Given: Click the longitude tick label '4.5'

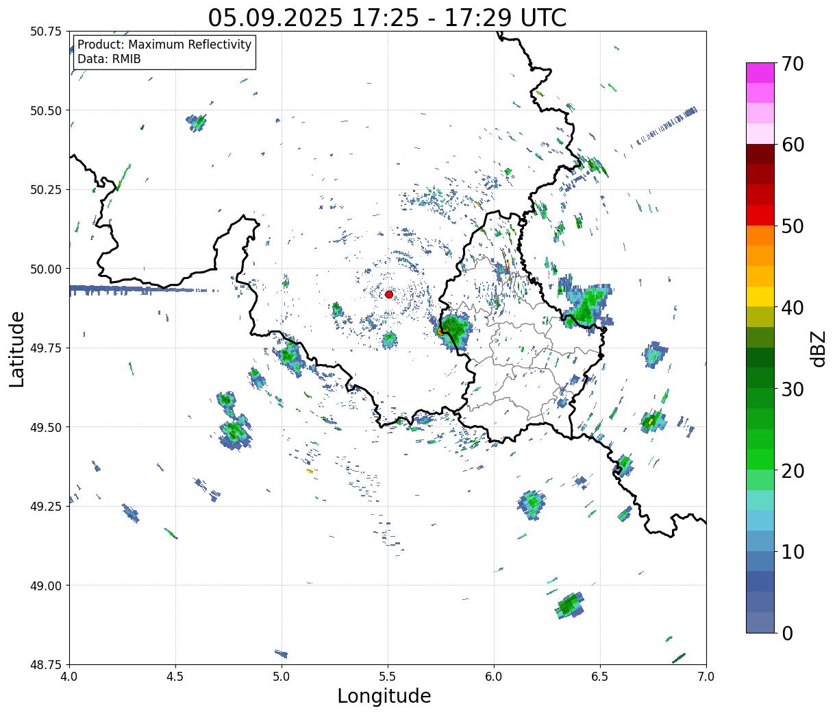Looking at the screenshot, I should click(x=175, y=677).
